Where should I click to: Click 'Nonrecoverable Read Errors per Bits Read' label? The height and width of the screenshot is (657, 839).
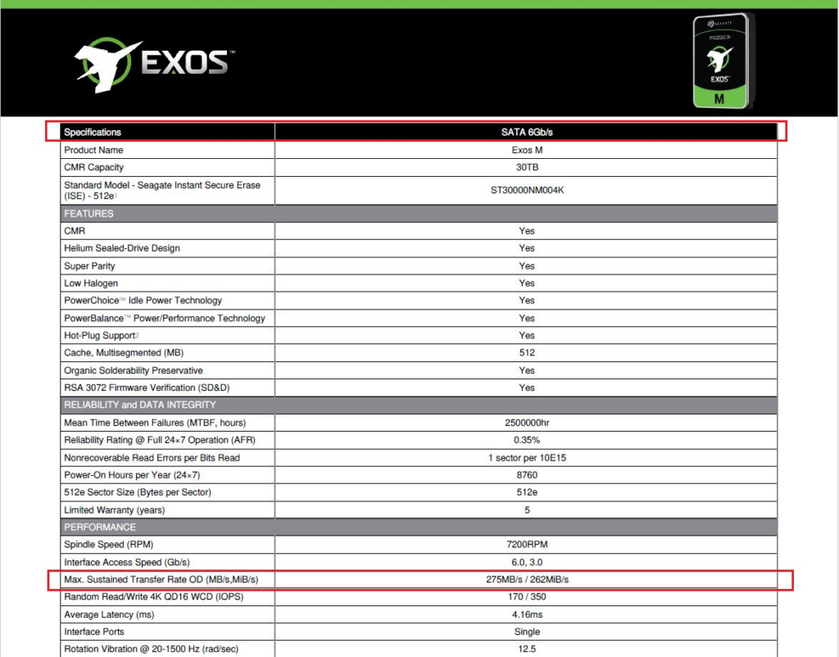[152, 457]
